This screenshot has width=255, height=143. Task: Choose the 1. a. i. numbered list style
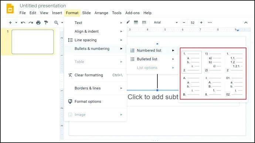coord(191,62)
